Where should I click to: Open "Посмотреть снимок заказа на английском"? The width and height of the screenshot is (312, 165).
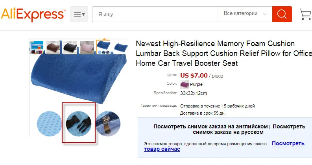pos(210,126)
